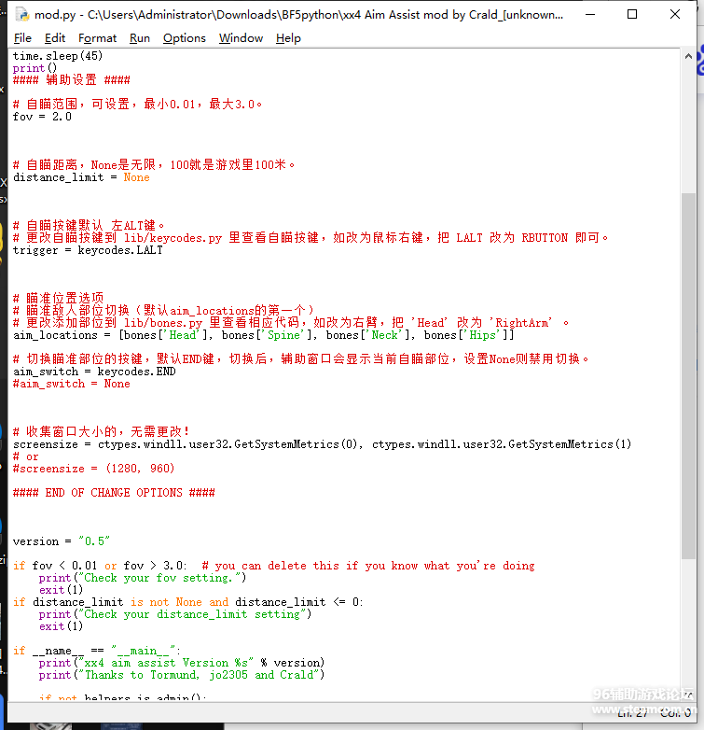The height and width of the screenshot is (730, 704).
Task: Open the Window menu
Action: tap(241, 38)
